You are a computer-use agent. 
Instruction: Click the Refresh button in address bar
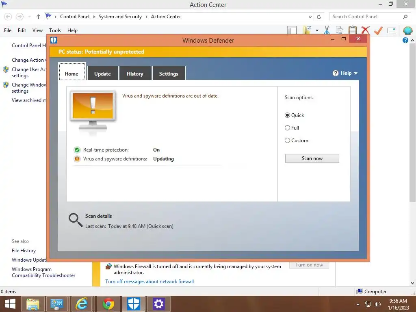pos(319,17)
